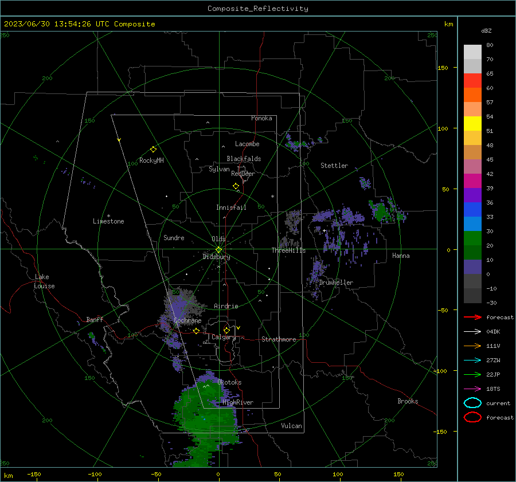Viewport: 516px width, 482px height.
Task: Select the magenta swatch above 39 dBZ
Action: pos(472,181)
